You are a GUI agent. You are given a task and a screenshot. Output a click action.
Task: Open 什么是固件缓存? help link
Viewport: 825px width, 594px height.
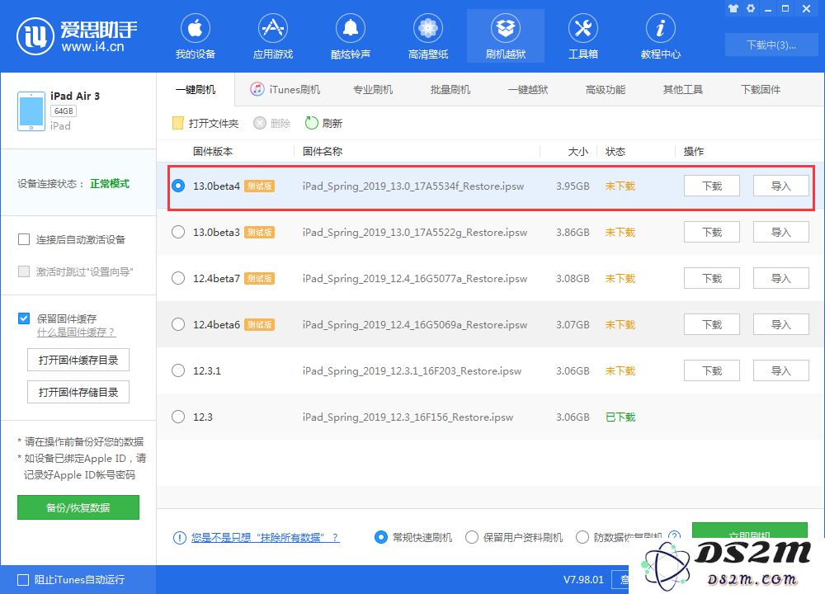pos(76,332)
